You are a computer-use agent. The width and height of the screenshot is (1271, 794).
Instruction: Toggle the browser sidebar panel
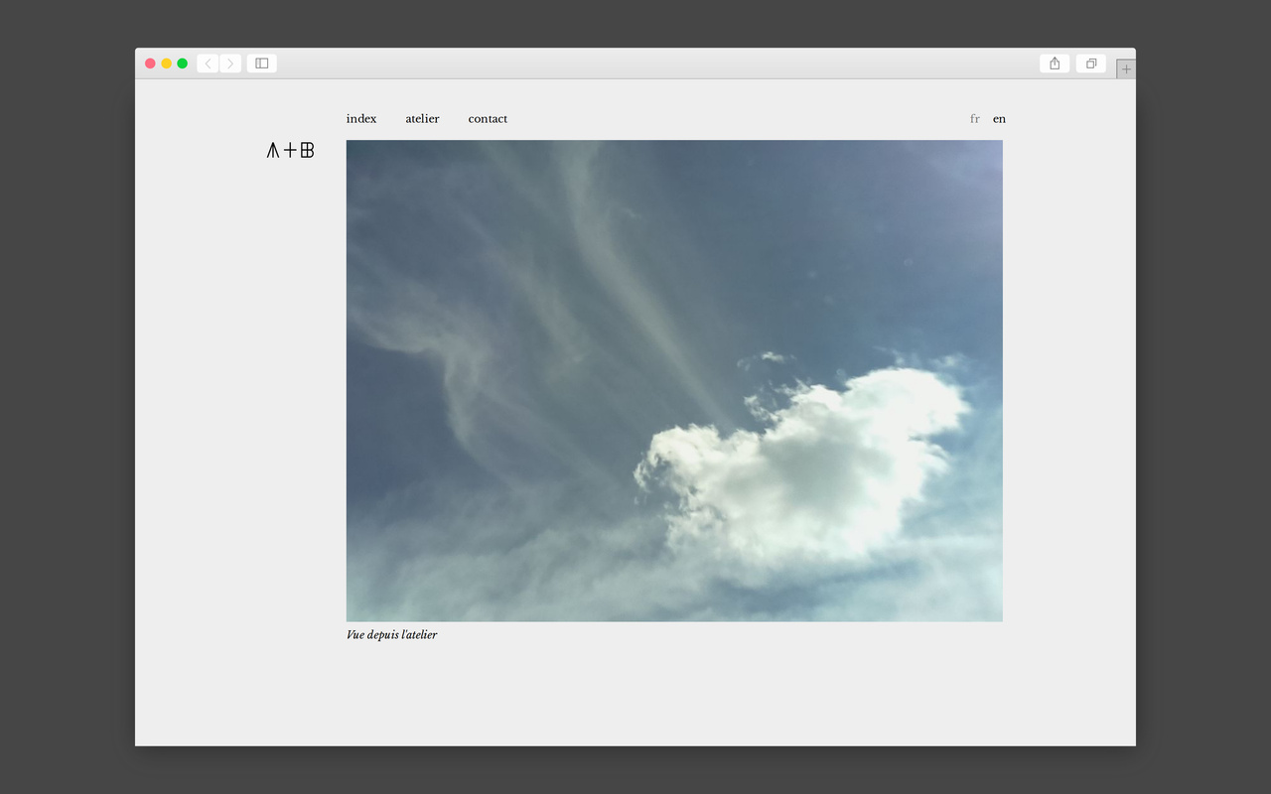point(262,64)
